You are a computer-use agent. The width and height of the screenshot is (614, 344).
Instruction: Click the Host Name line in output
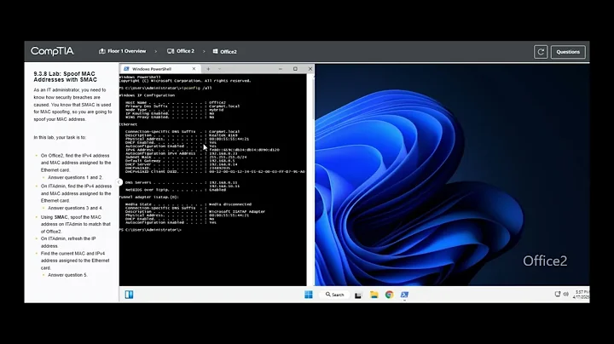pos(176,102)
